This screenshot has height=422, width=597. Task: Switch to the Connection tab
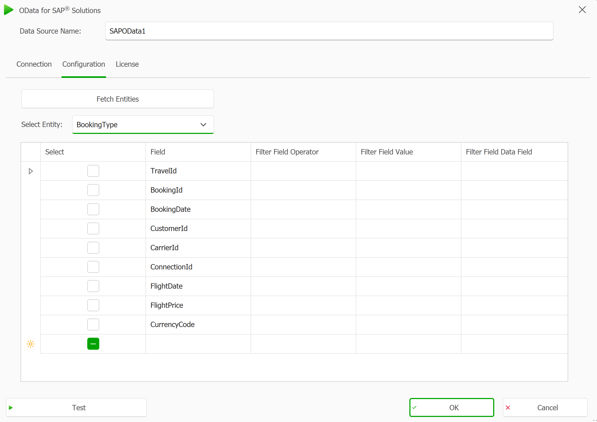point(34,64)
